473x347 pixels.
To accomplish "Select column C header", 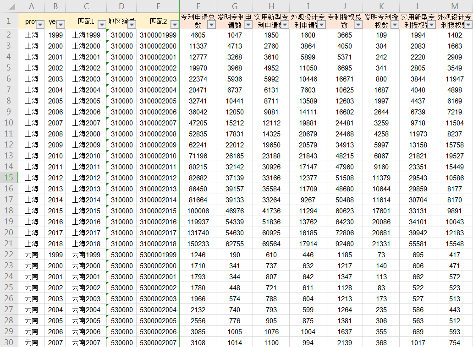I will [86, 6].
